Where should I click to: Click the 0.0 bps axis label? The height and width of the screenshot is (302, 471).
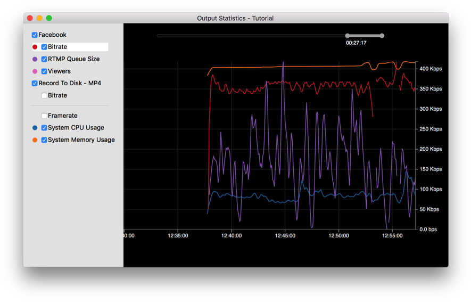(428, 229)
